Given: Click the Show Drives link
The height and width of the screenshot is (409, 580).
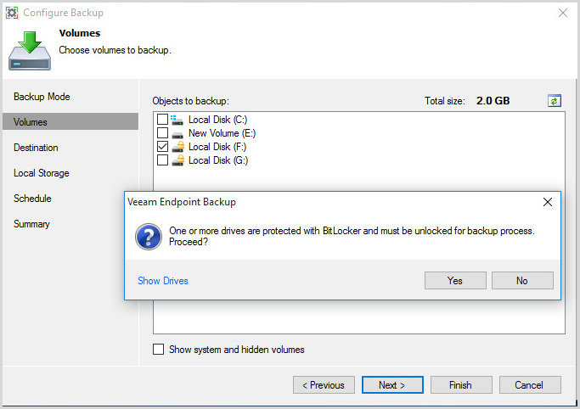Looking at the screenshot, I should [x=163, y=281].
